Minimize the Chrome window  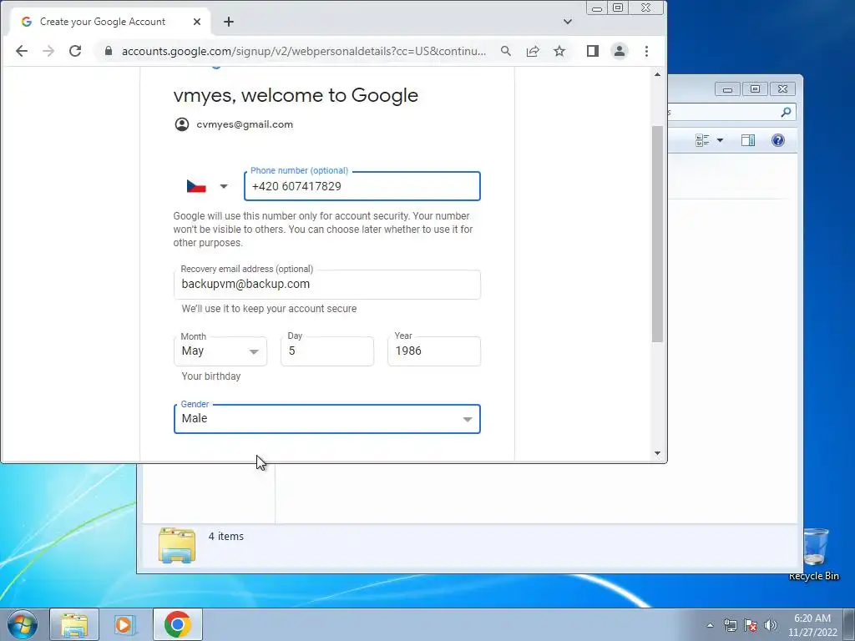[x=597, y=8]
